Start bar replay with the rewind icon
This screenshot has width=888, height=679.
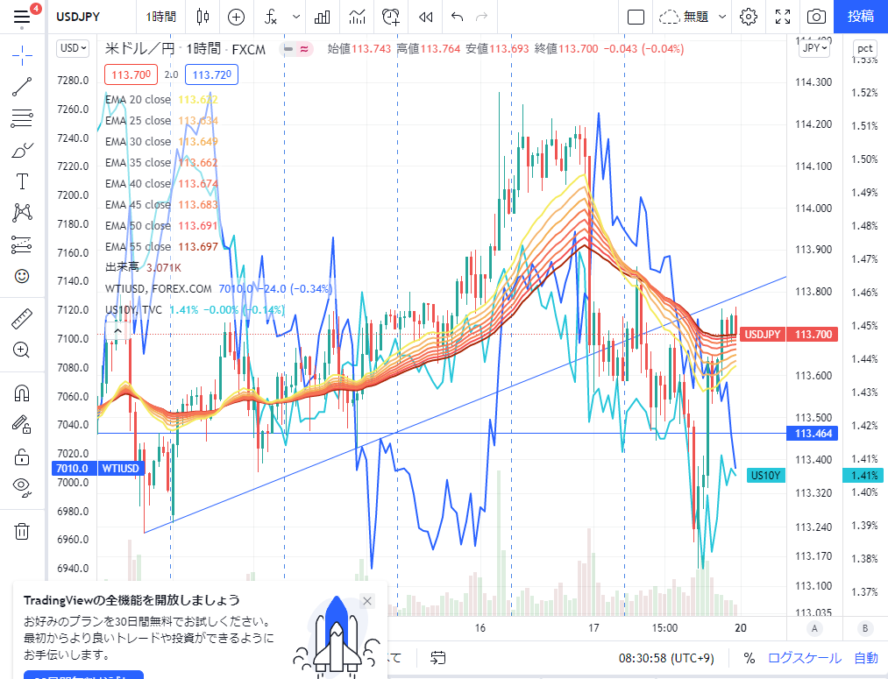[x=425, y=17]
